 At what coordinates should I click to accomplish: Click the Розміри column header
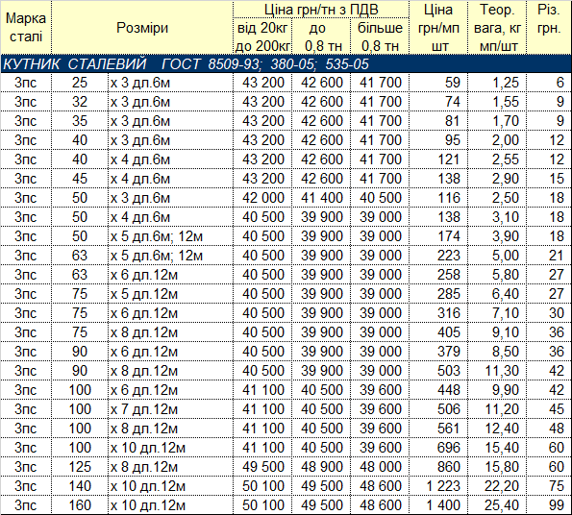tap(142, 28)
